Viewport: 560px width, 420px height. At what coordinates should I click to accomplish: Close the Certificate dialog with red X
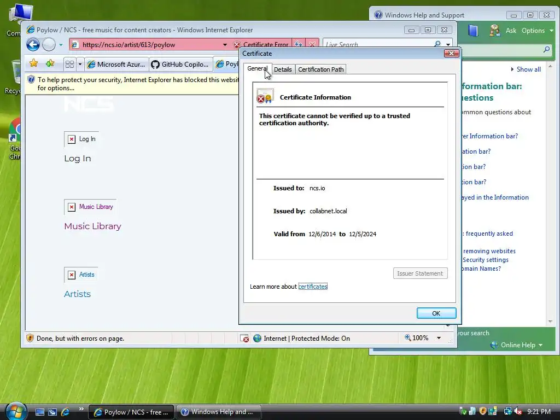(451, 53)
